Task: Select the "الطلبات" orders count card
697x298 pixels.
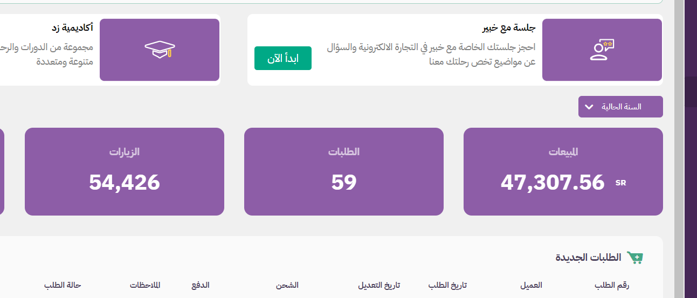Action: point(343,171)
